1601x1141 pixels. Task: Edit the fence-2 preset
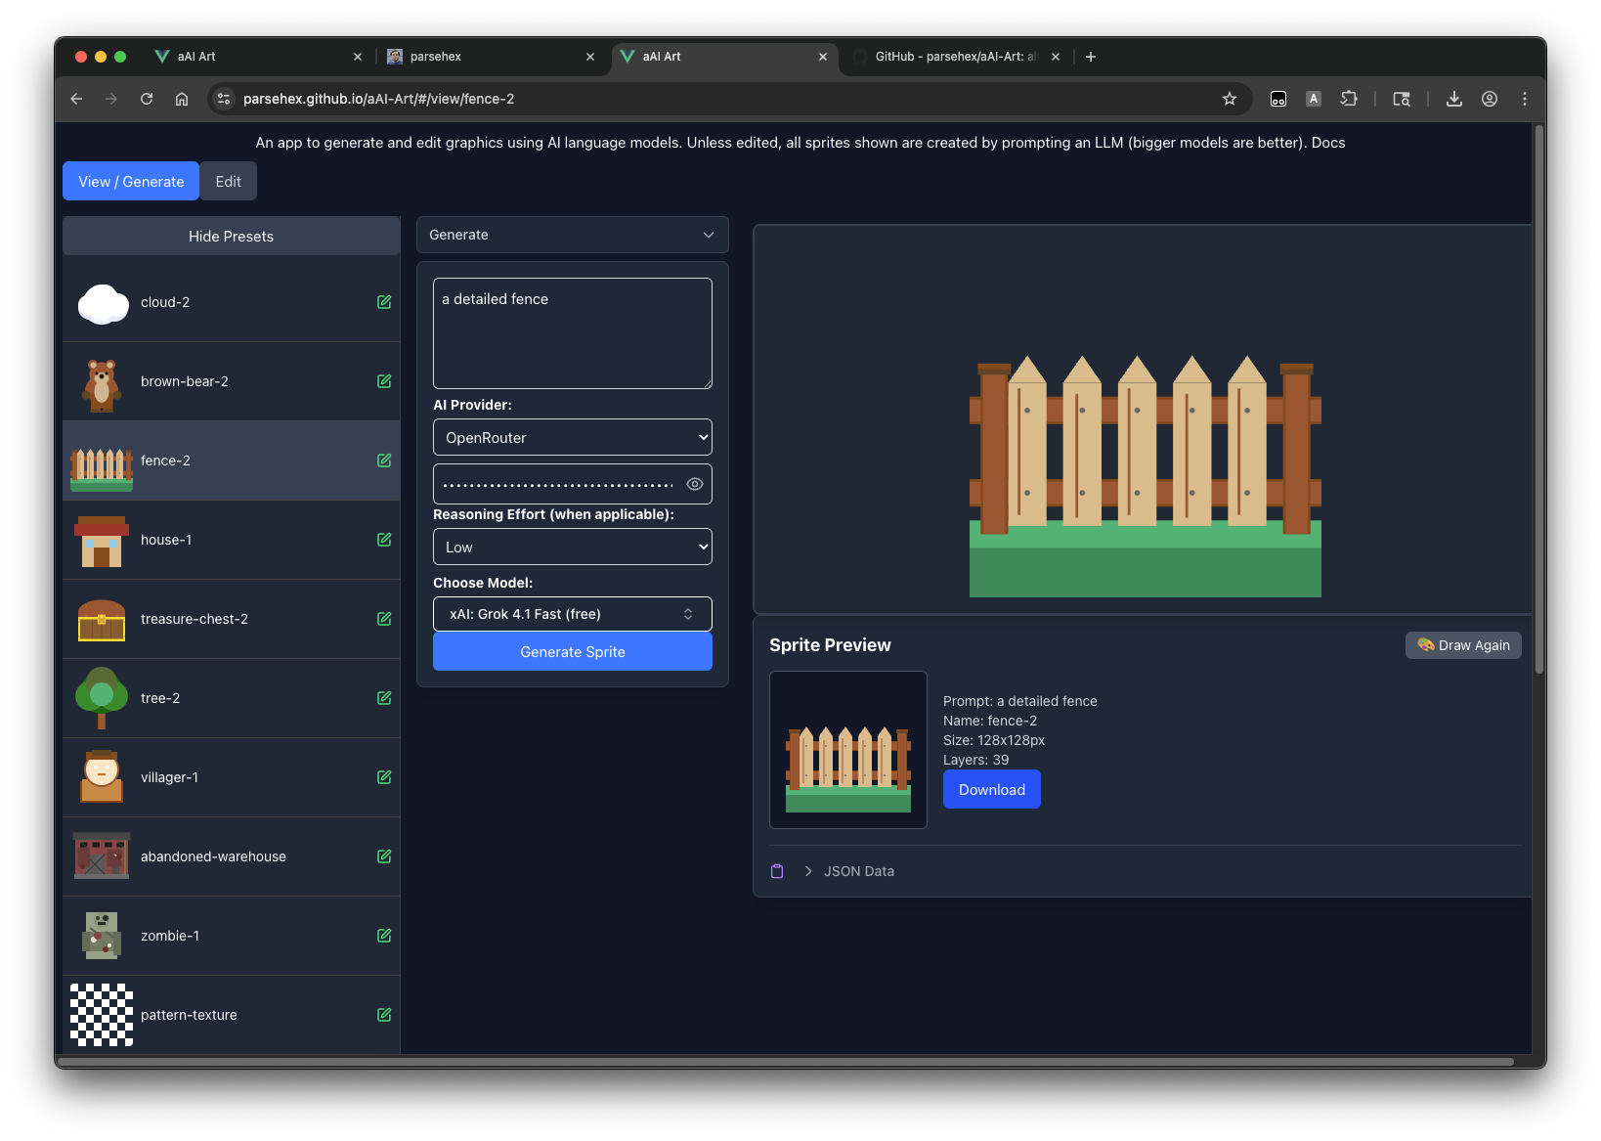(383, 461)
